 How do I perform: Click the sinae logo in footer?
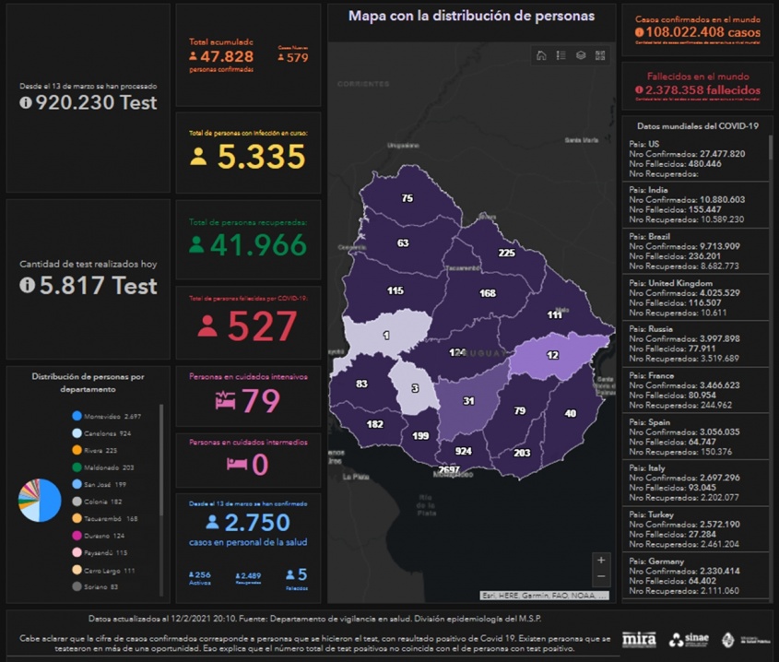coord(689,639)
